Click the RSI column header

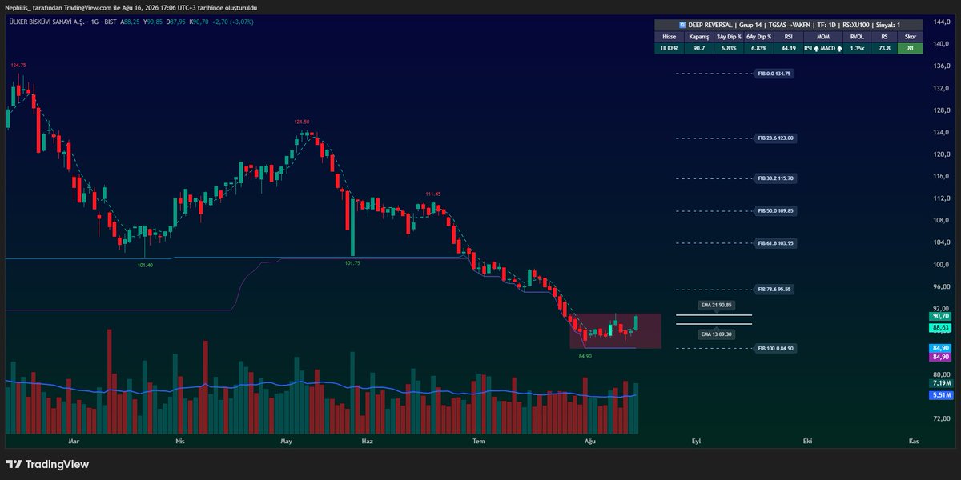point(790,37)
